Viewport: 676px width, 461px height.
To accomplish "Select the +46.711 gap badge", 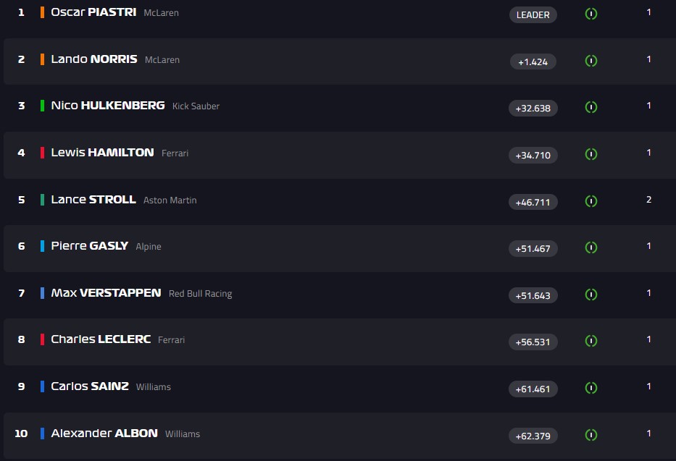I will click(533, 202).
